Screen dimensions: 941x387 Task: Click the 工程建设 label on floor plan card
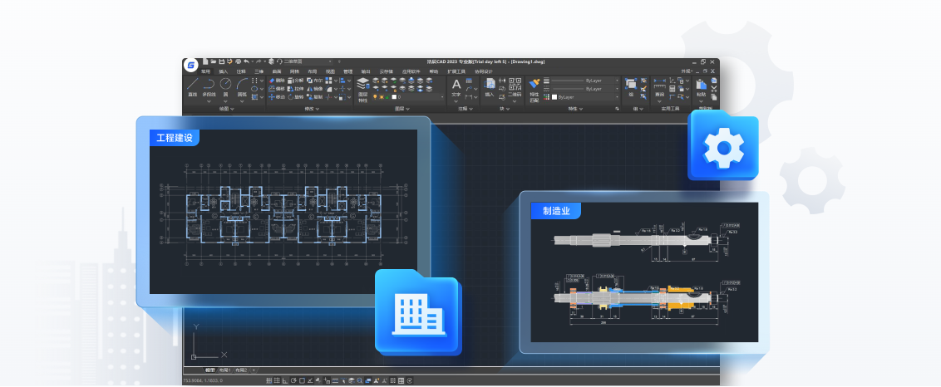click(175, 138)
